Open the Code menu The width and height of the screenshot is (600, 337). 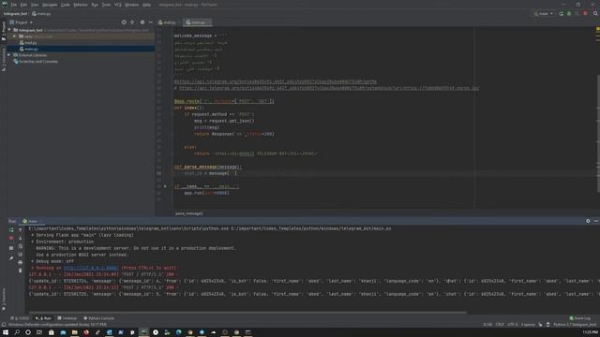coord(66,5)
